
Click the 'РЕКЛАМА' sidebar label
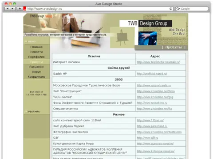[34, 112]
